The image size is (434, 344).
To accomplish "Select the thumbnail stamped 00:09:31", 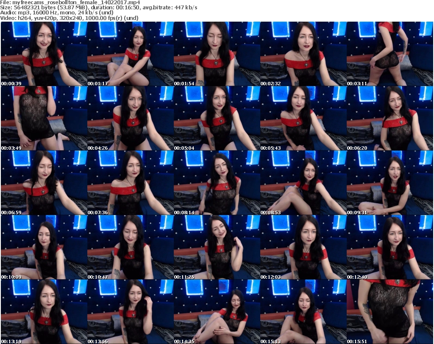I will [x=390, y=183].
